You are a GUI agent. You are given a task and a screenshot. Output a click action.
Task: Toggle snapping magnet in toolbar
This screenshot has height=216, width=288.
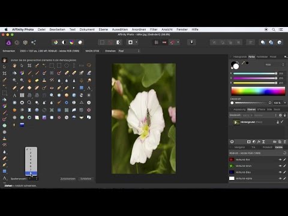173,42
